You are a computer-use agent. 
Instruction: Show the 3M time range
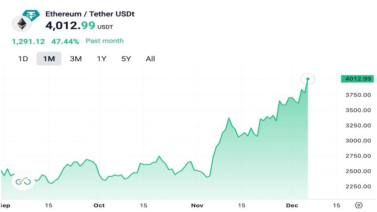(75, 59)
